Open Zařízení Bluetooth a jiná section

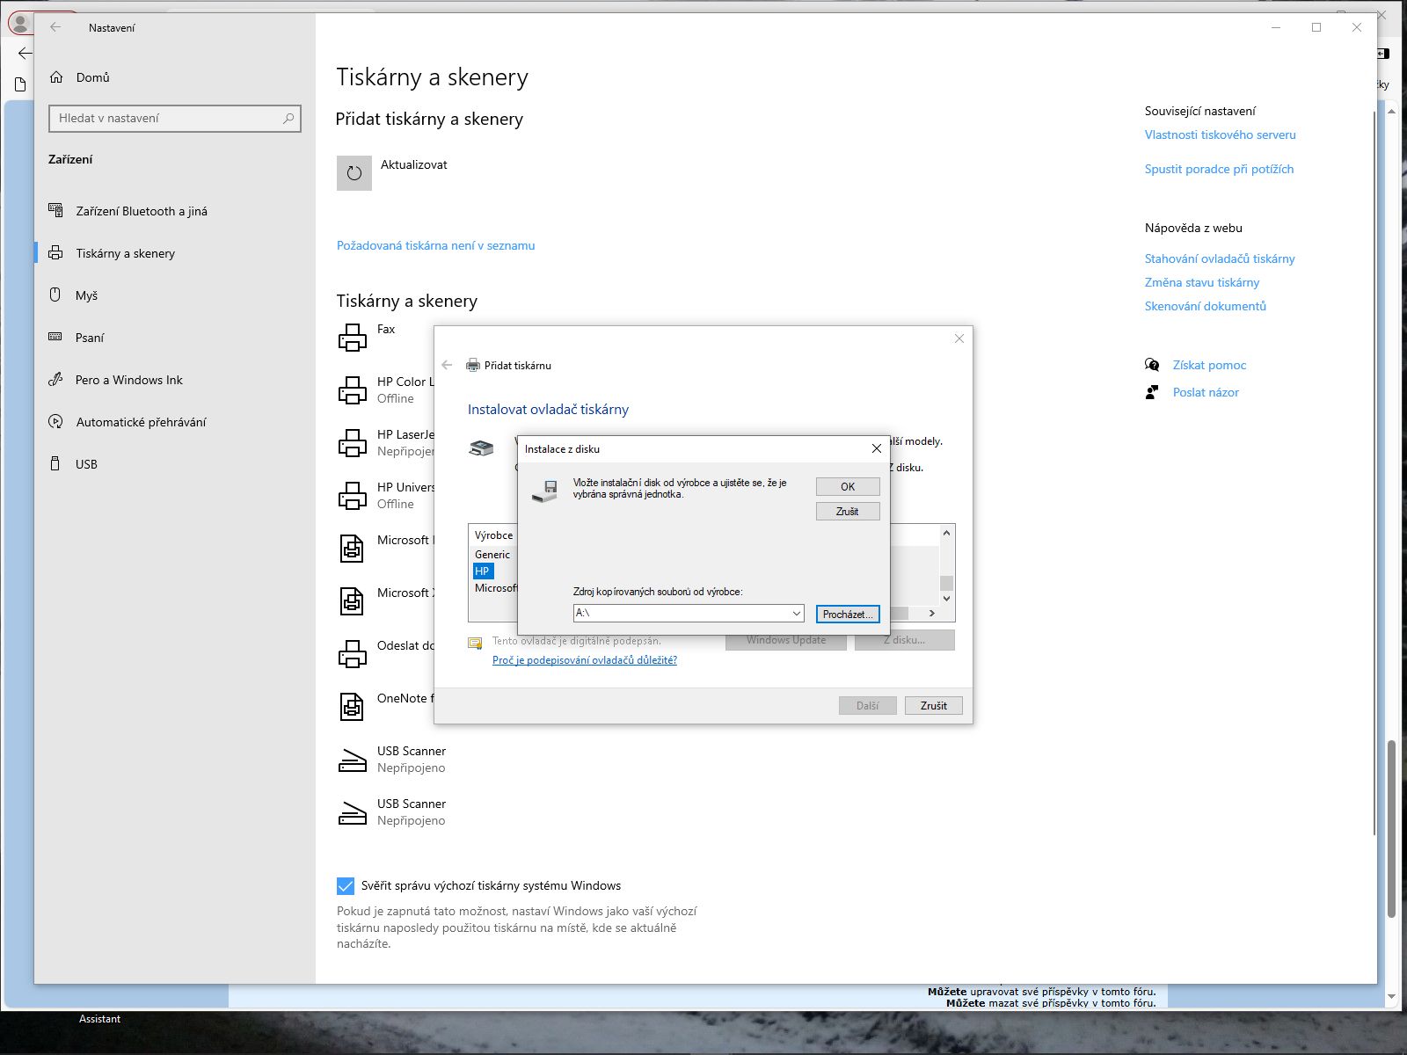click(x=141, y=211)
